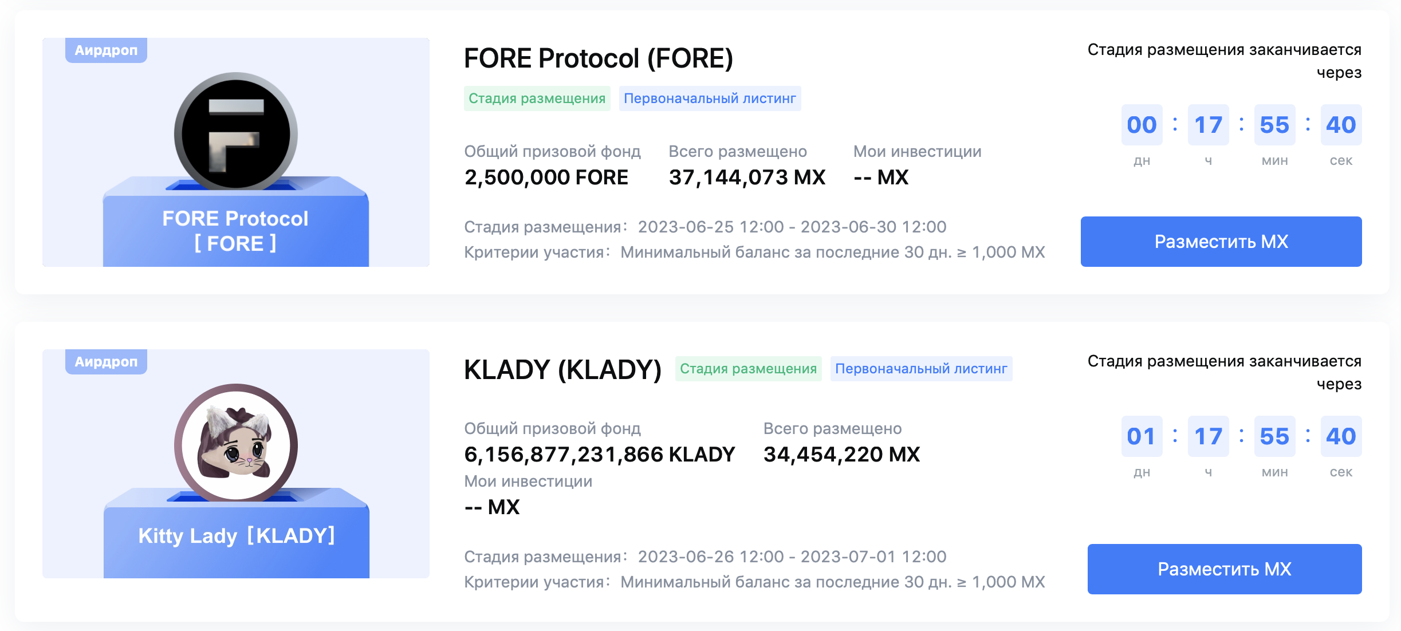Click the FORE countdown days box showing 00
Screen dimensions: 1401x631
(1142, 125)
